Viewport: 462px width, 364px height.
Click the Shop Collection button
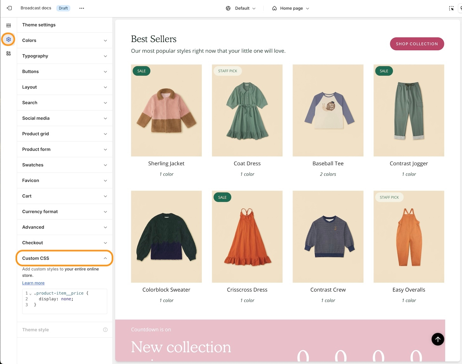click(417, 44)
